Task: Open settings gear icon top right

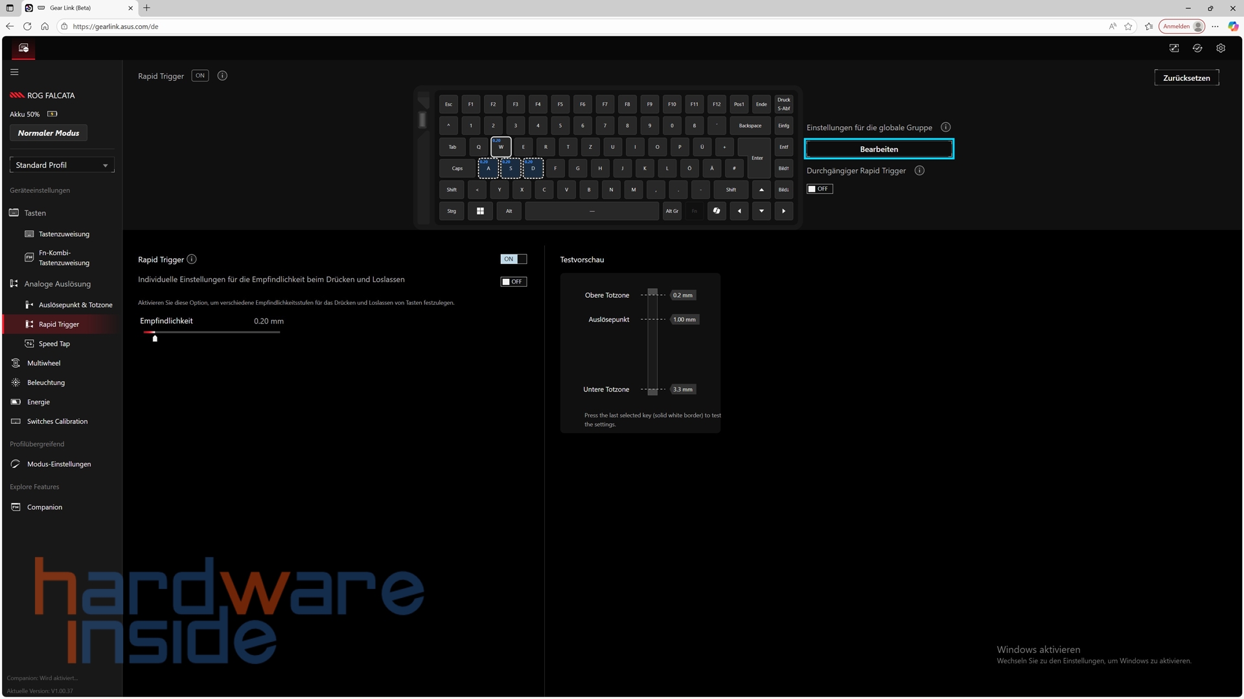Action: (x=1221, y=48)
